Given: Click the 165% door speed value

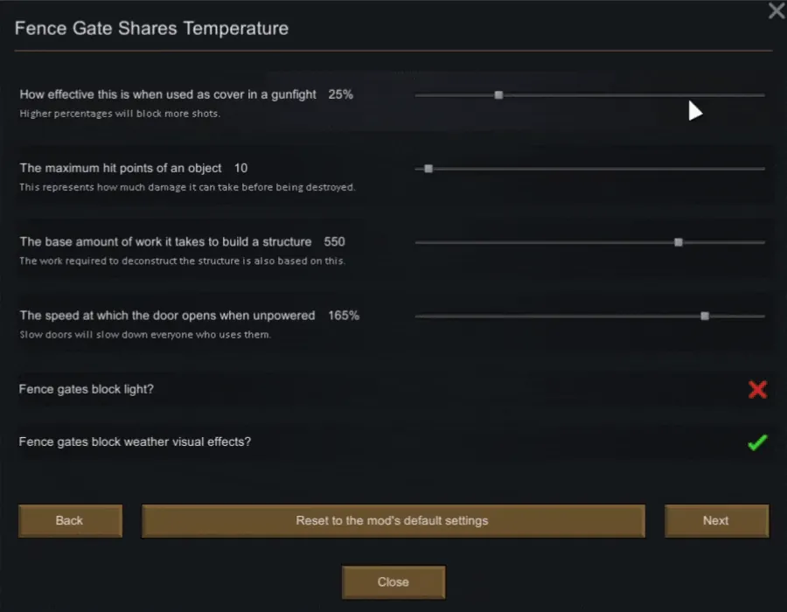Looking at the screenshot, I should 344,316.
